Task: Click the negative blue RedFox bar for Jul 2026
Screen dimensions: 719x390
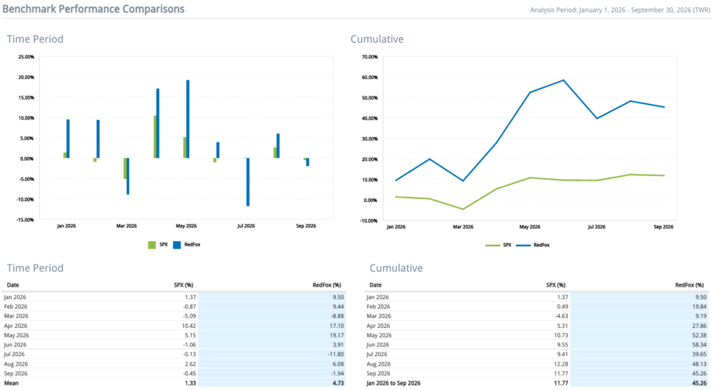Action: coord(247,182)
